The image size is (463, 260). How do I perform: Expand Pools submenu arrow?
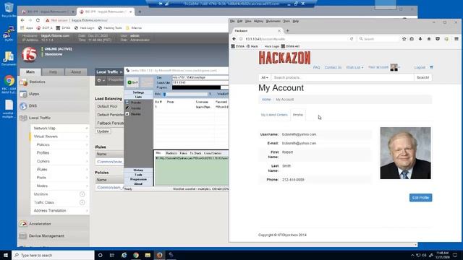[x=87, y=178]
